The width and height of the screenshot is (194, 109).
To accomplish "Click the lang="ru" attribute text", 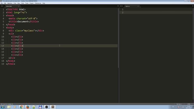I will [20, 12].
